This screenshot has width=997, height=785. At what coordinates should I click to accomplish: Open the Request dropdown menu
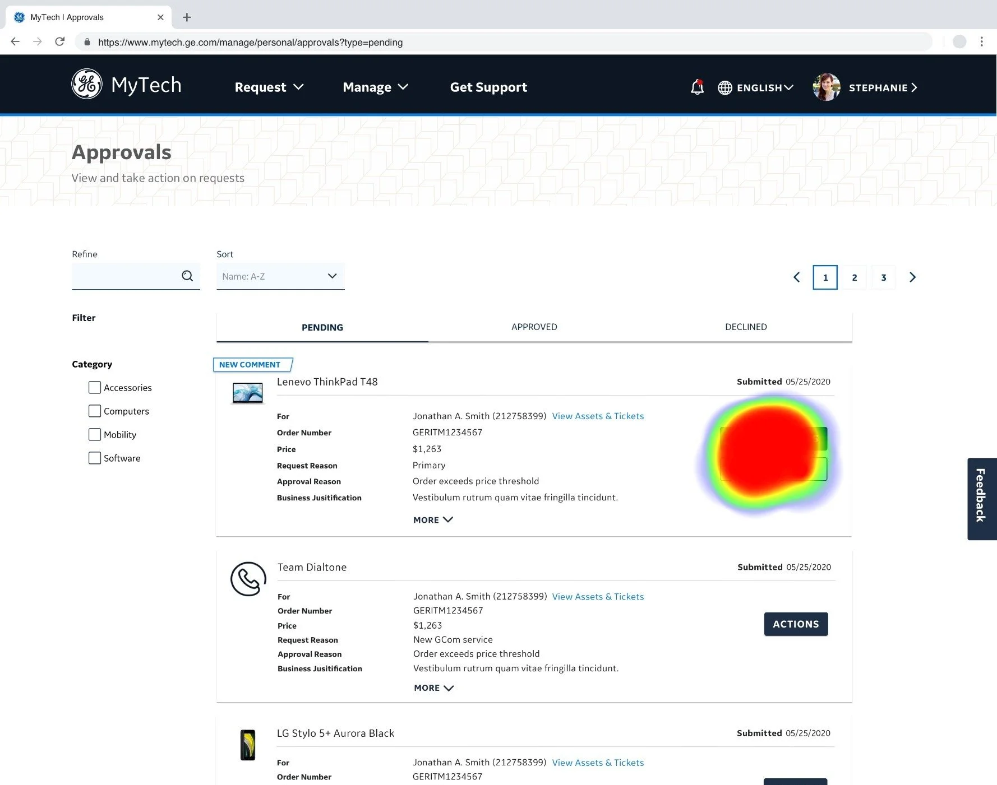pos(269,87)
